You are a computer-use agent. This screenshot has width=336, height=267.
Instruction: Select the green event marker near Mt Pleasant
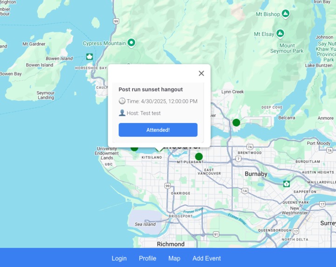click(199, 157)
